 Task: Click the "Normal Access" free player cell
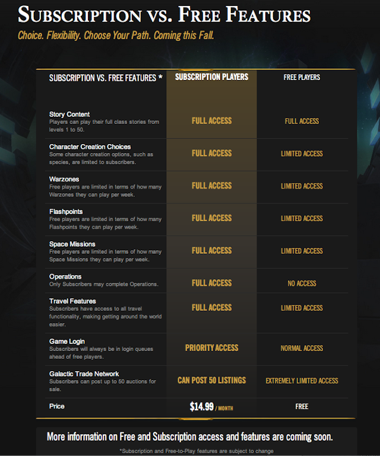(x=302, y=348)
